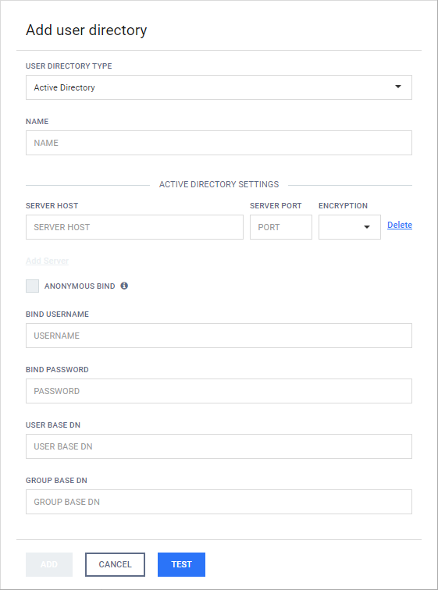Click the TEST button

pyautogui.click(x=181, y=564)
